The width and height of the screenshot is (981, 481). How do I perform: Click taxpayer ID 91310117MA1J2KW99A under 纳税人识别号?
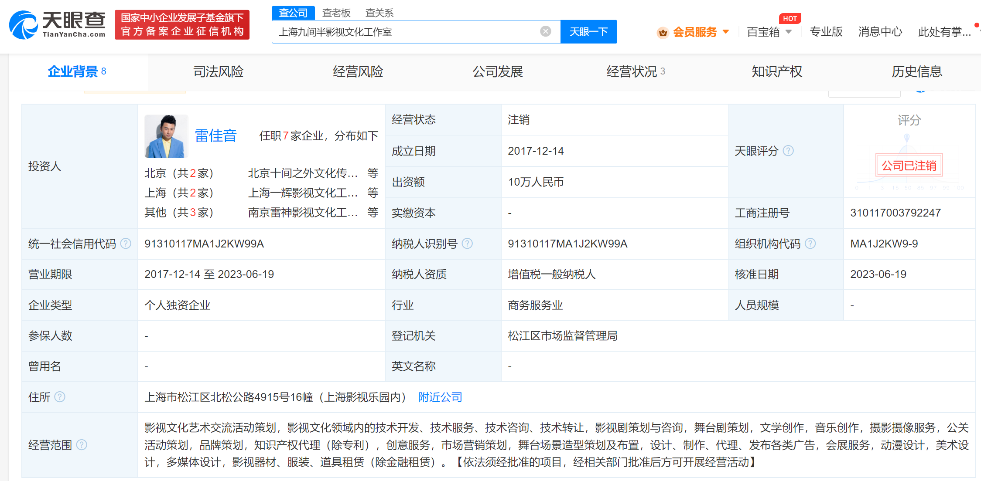tap(567, 244)
